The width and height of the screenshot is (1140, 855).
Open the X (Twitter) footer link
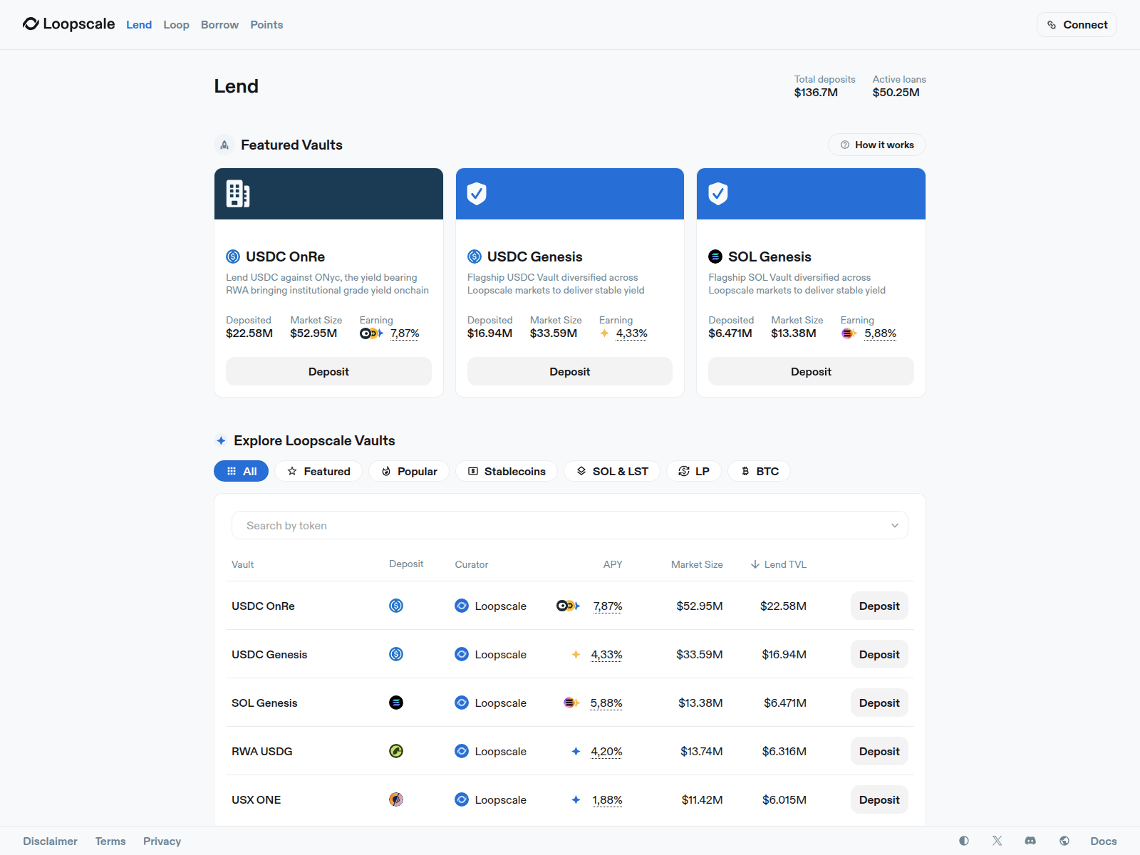coord(997,841)
